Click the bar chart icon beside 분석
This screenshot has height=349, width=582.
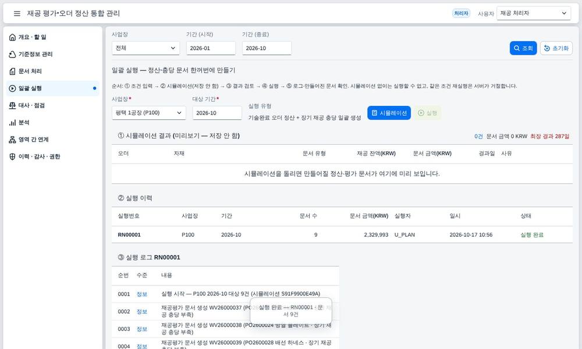tap(12, 122)
